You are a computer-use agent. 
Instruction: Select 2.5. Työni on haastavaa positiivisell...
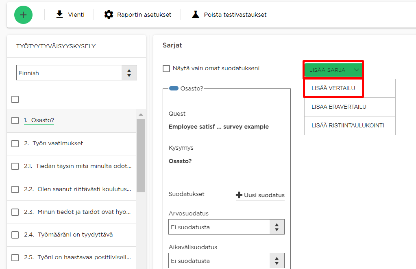point(77,257)
